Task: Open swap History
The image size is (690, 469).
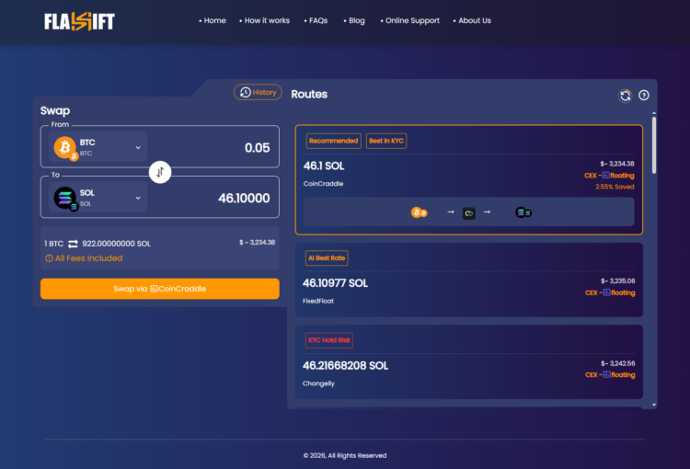Action: coord(258,92)
